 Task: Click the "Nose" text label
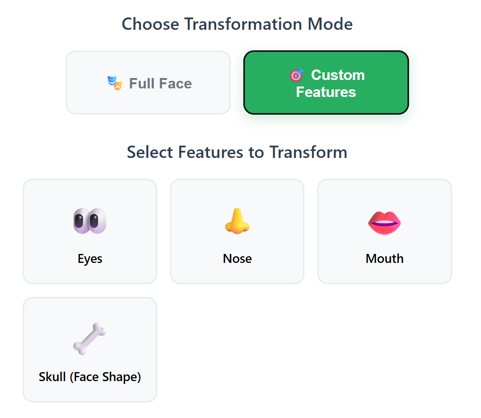(237, 259)
